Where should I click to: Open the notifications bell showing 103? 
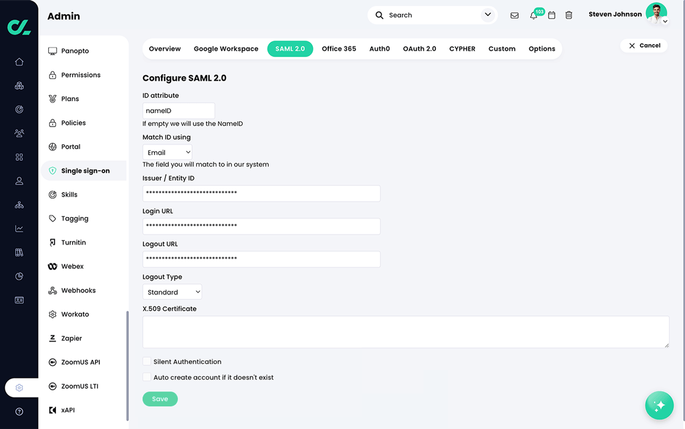tap(533, 15)
